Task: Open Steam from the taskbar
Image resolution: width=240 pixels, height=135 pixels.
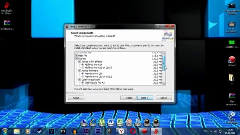Action: click(x=40, y=131)
